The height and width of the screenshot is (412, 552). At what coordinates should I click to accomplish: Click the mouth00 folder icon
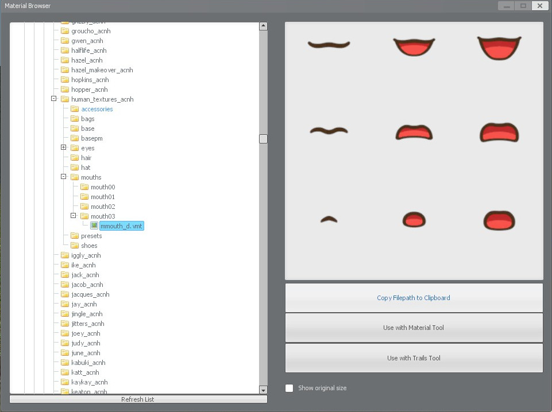(x=84, y=187)
